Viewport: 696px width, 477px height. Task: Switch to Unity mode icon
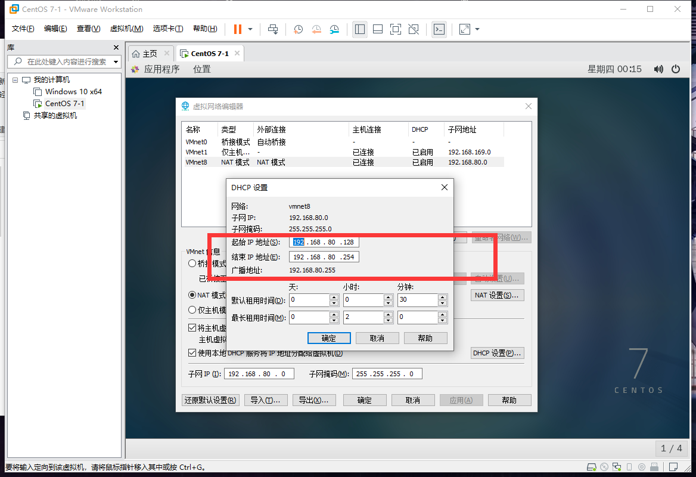(414, 29)
